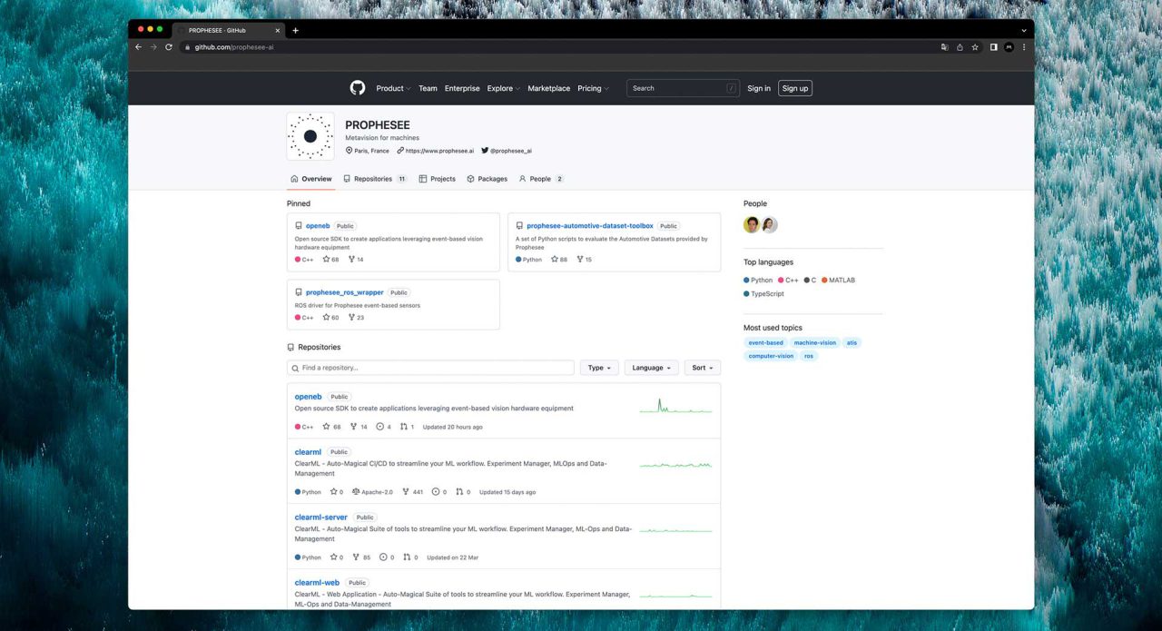Click the Sign up button
The image size is (1162, 631).
[x=794, y=88]
